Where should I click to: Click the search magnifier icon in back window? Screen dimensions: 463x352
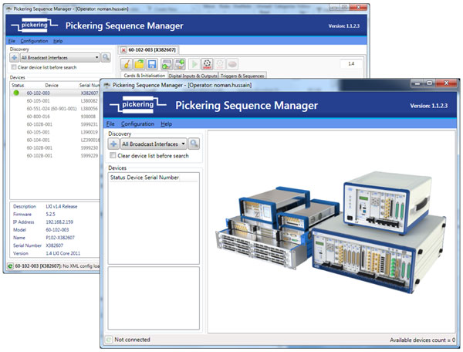pyautogui.click(x=106, y=57)
